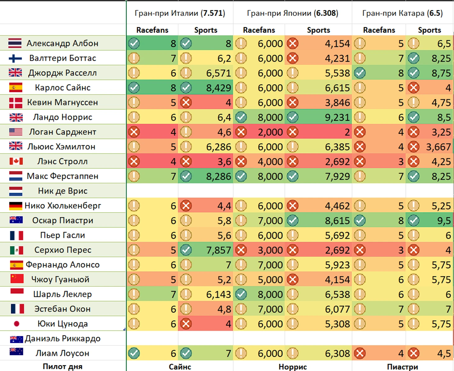Select the Гран-при Японии (6.308) header cell
The width and height of the screenshot is (454, 371).
292,13
